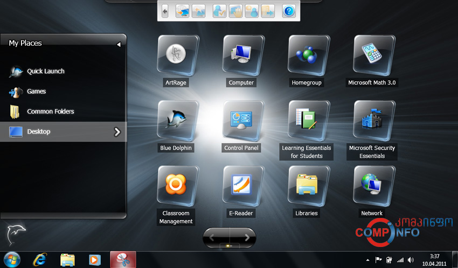Collapse the My Places panel arrow
Screen dimensions: 458x268
(x=119, y=44)
